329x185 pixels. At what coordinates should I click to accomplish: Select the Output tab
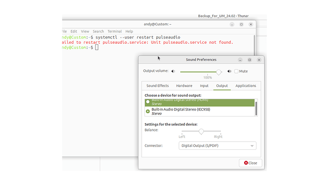[222, 86]
